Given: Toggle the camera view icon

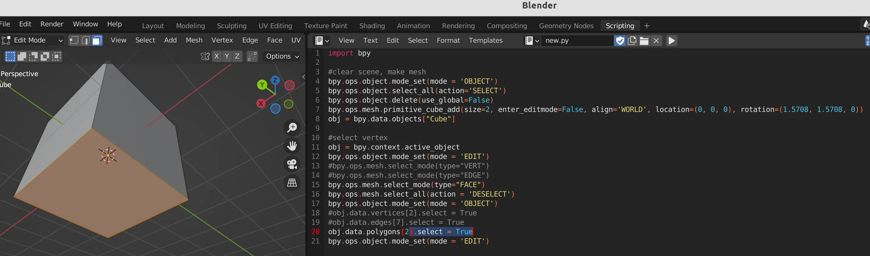Looking at the screenshot, I should coord(292,164).
